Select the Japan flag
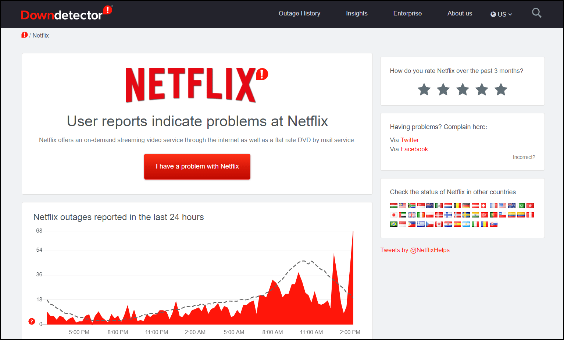This screenshot has width=564, height=340. point(394,215)
